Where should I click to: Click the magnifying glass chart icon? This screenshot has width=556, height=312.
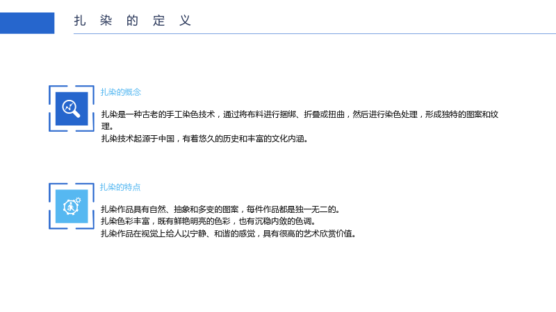tap(71, 108)
